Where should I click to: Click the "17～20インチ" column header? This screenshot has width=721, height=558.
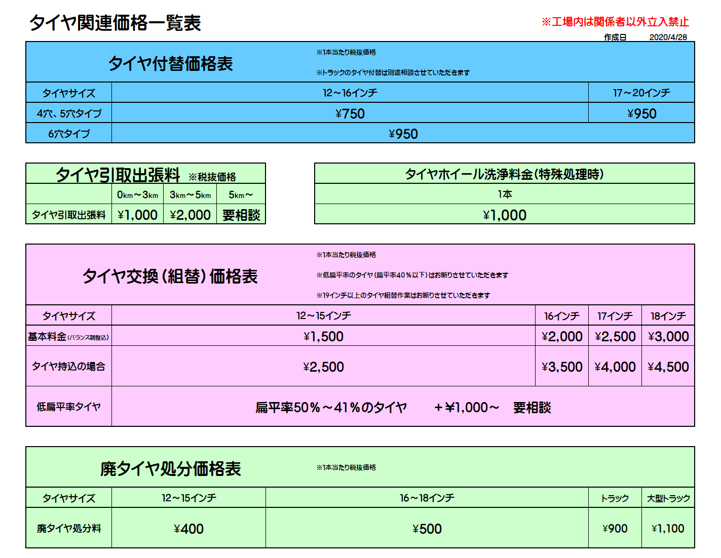(641, 93)
